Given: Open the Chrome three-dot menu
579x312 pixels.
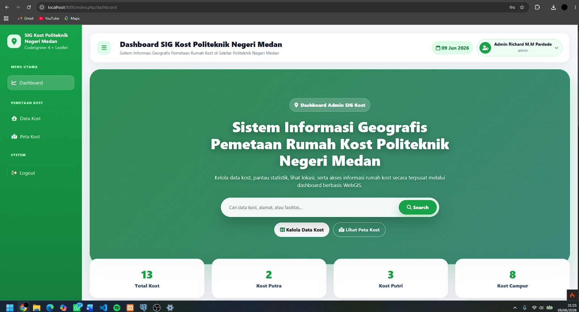Looking at the screenshot, I should click(x=575, y=7).
